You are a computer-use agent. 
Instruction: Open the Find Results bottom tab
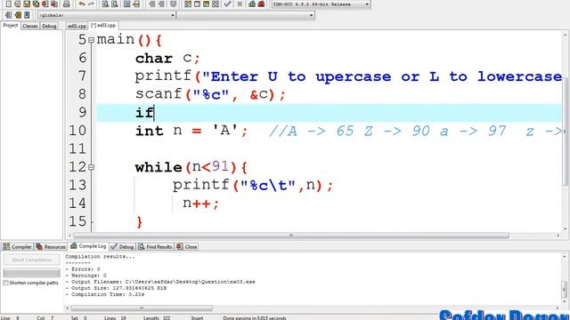pos(155,247)
